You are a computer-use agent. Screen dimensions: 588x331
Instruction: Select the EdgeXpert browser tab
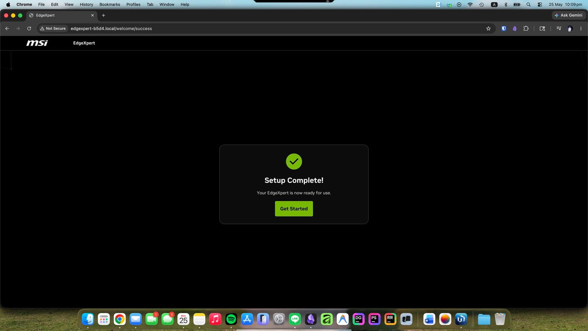(x=62, y=15)
